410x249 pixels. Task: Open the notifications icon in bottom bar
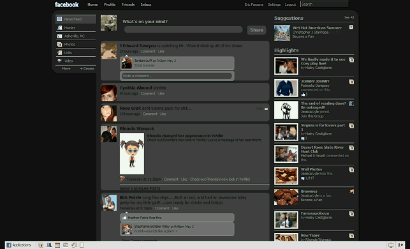coord(391,245)
